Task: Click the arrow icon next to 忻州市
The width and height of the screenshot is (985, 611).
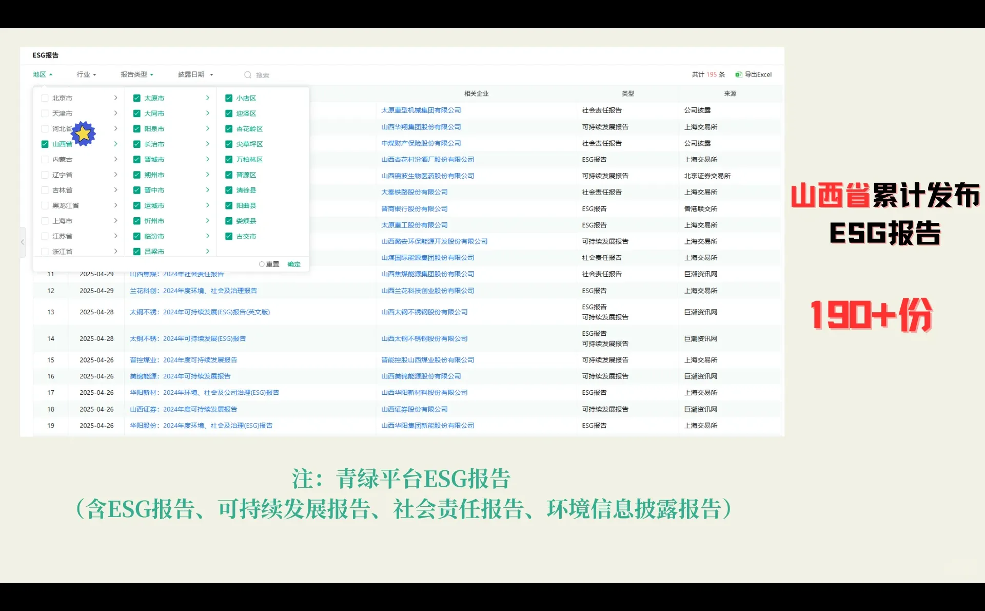Action: pyautogui.click(x=208, y=221)
